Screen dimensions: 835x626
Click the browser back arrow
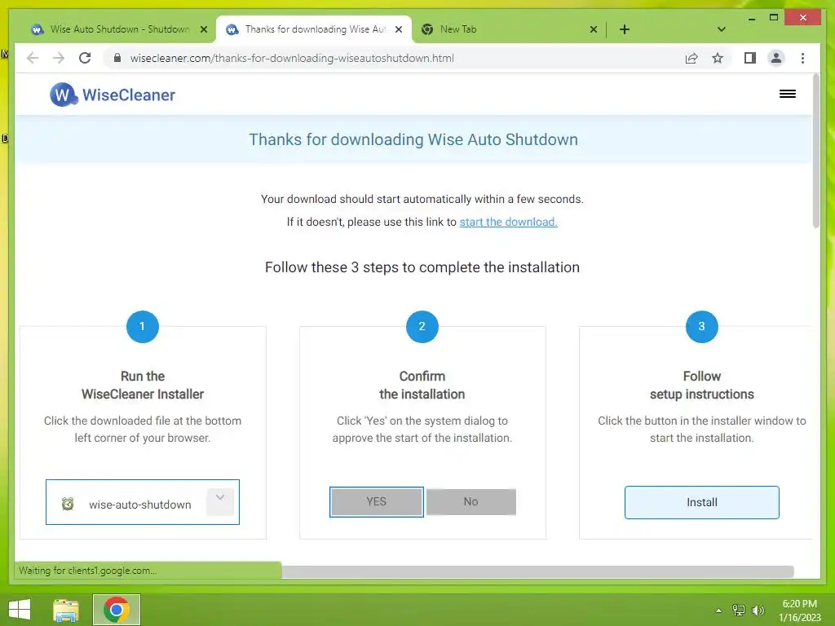(x=33, y=58)
